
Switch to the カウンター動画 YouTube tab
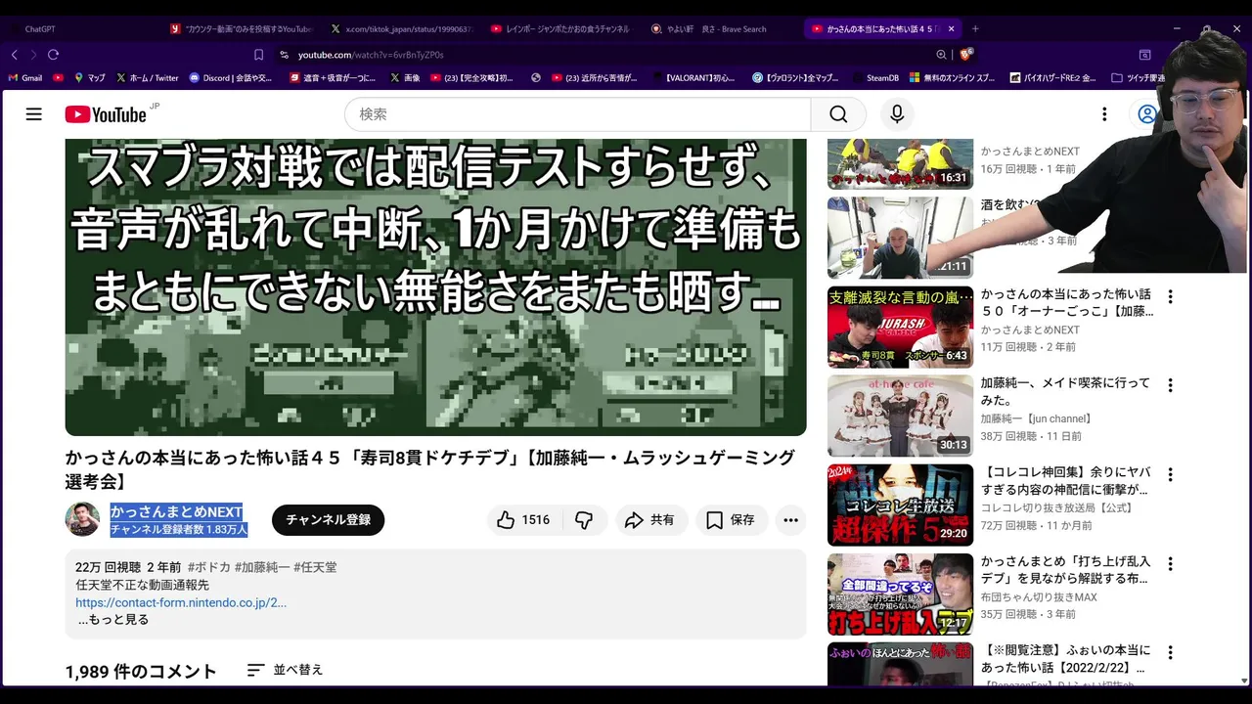coord(240,29)
